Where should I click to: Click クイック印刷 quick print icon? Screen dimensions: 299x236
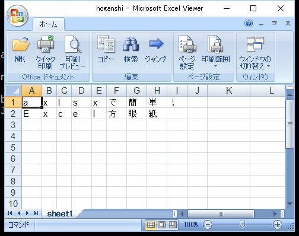46,44
